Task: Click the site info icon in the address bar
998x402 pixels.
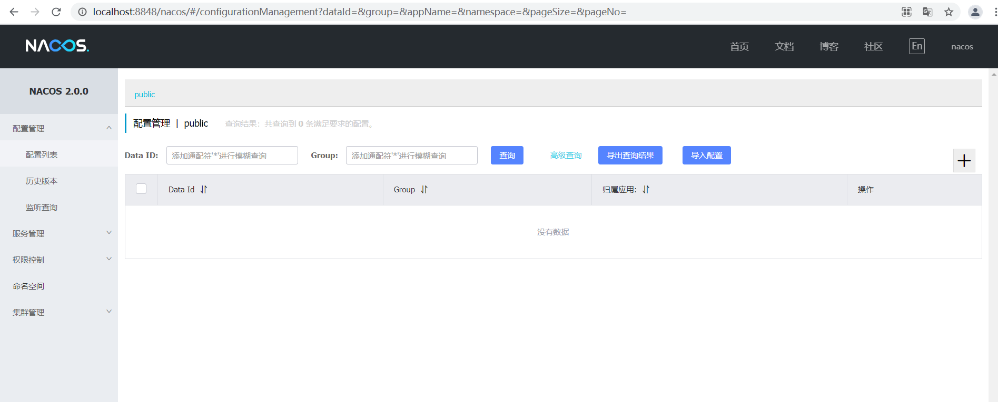Action: (x=82, y=12)
